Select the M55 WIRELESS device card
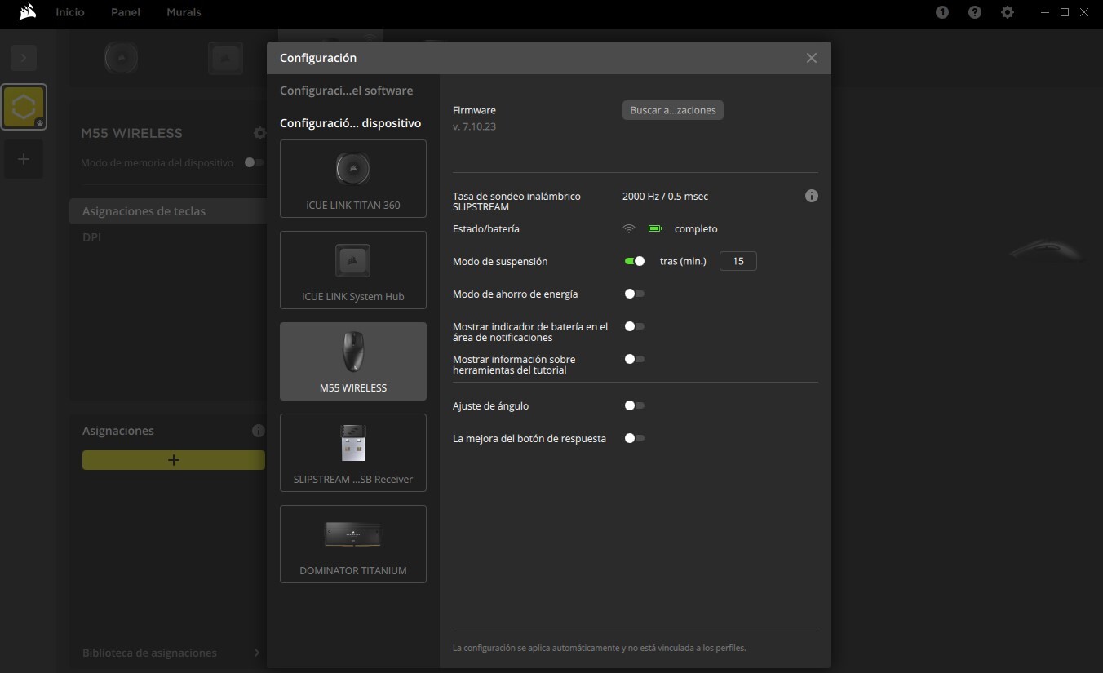This screenshot has width=1103, height=673. [353, 361]
